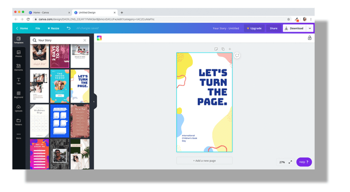The height and width of the screenshot is (192, 350).
Task: Toggle fullscreen presentation mode
Action: [290, 162]
